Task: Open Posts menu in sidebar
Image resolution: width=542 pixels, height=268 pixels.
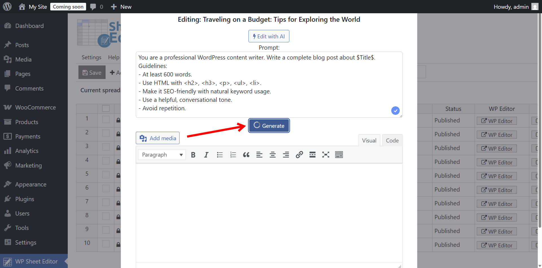Action: pyautogui.click(x=34, y=45)
